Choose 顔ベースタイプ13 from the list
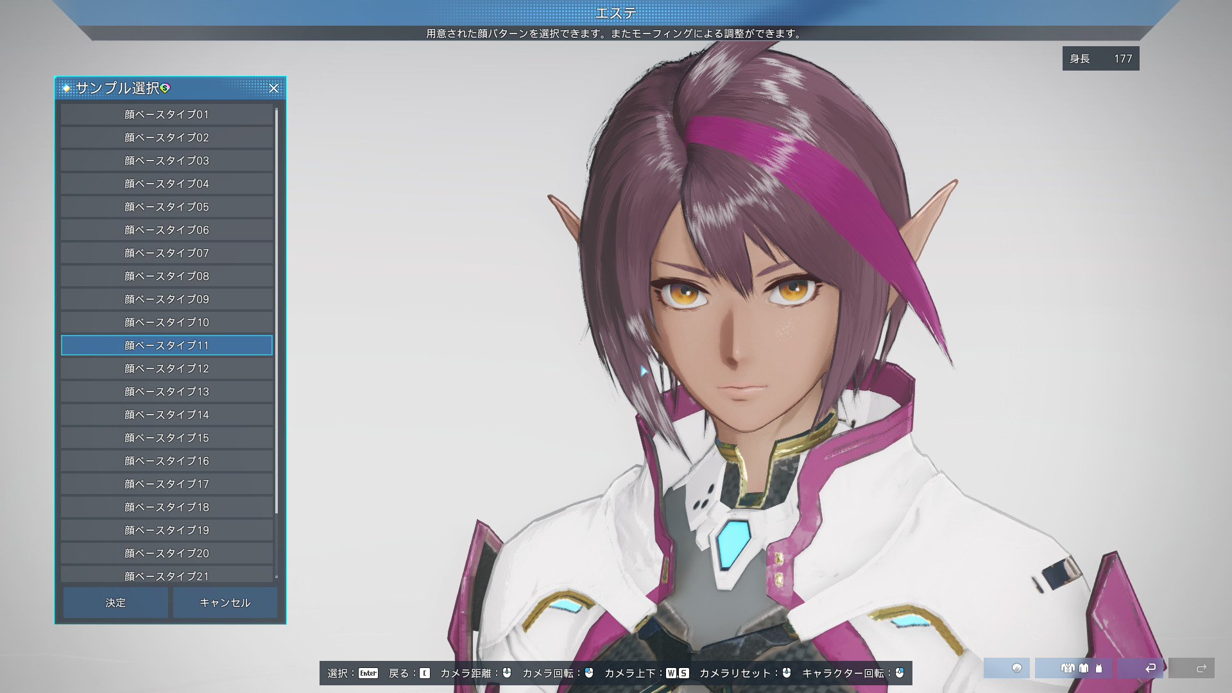The image size is (1232, 693). [x=167, y=391]
